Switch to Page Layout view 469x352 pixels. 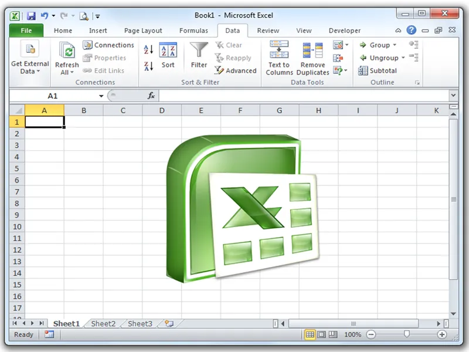click(x=322, y=335)
